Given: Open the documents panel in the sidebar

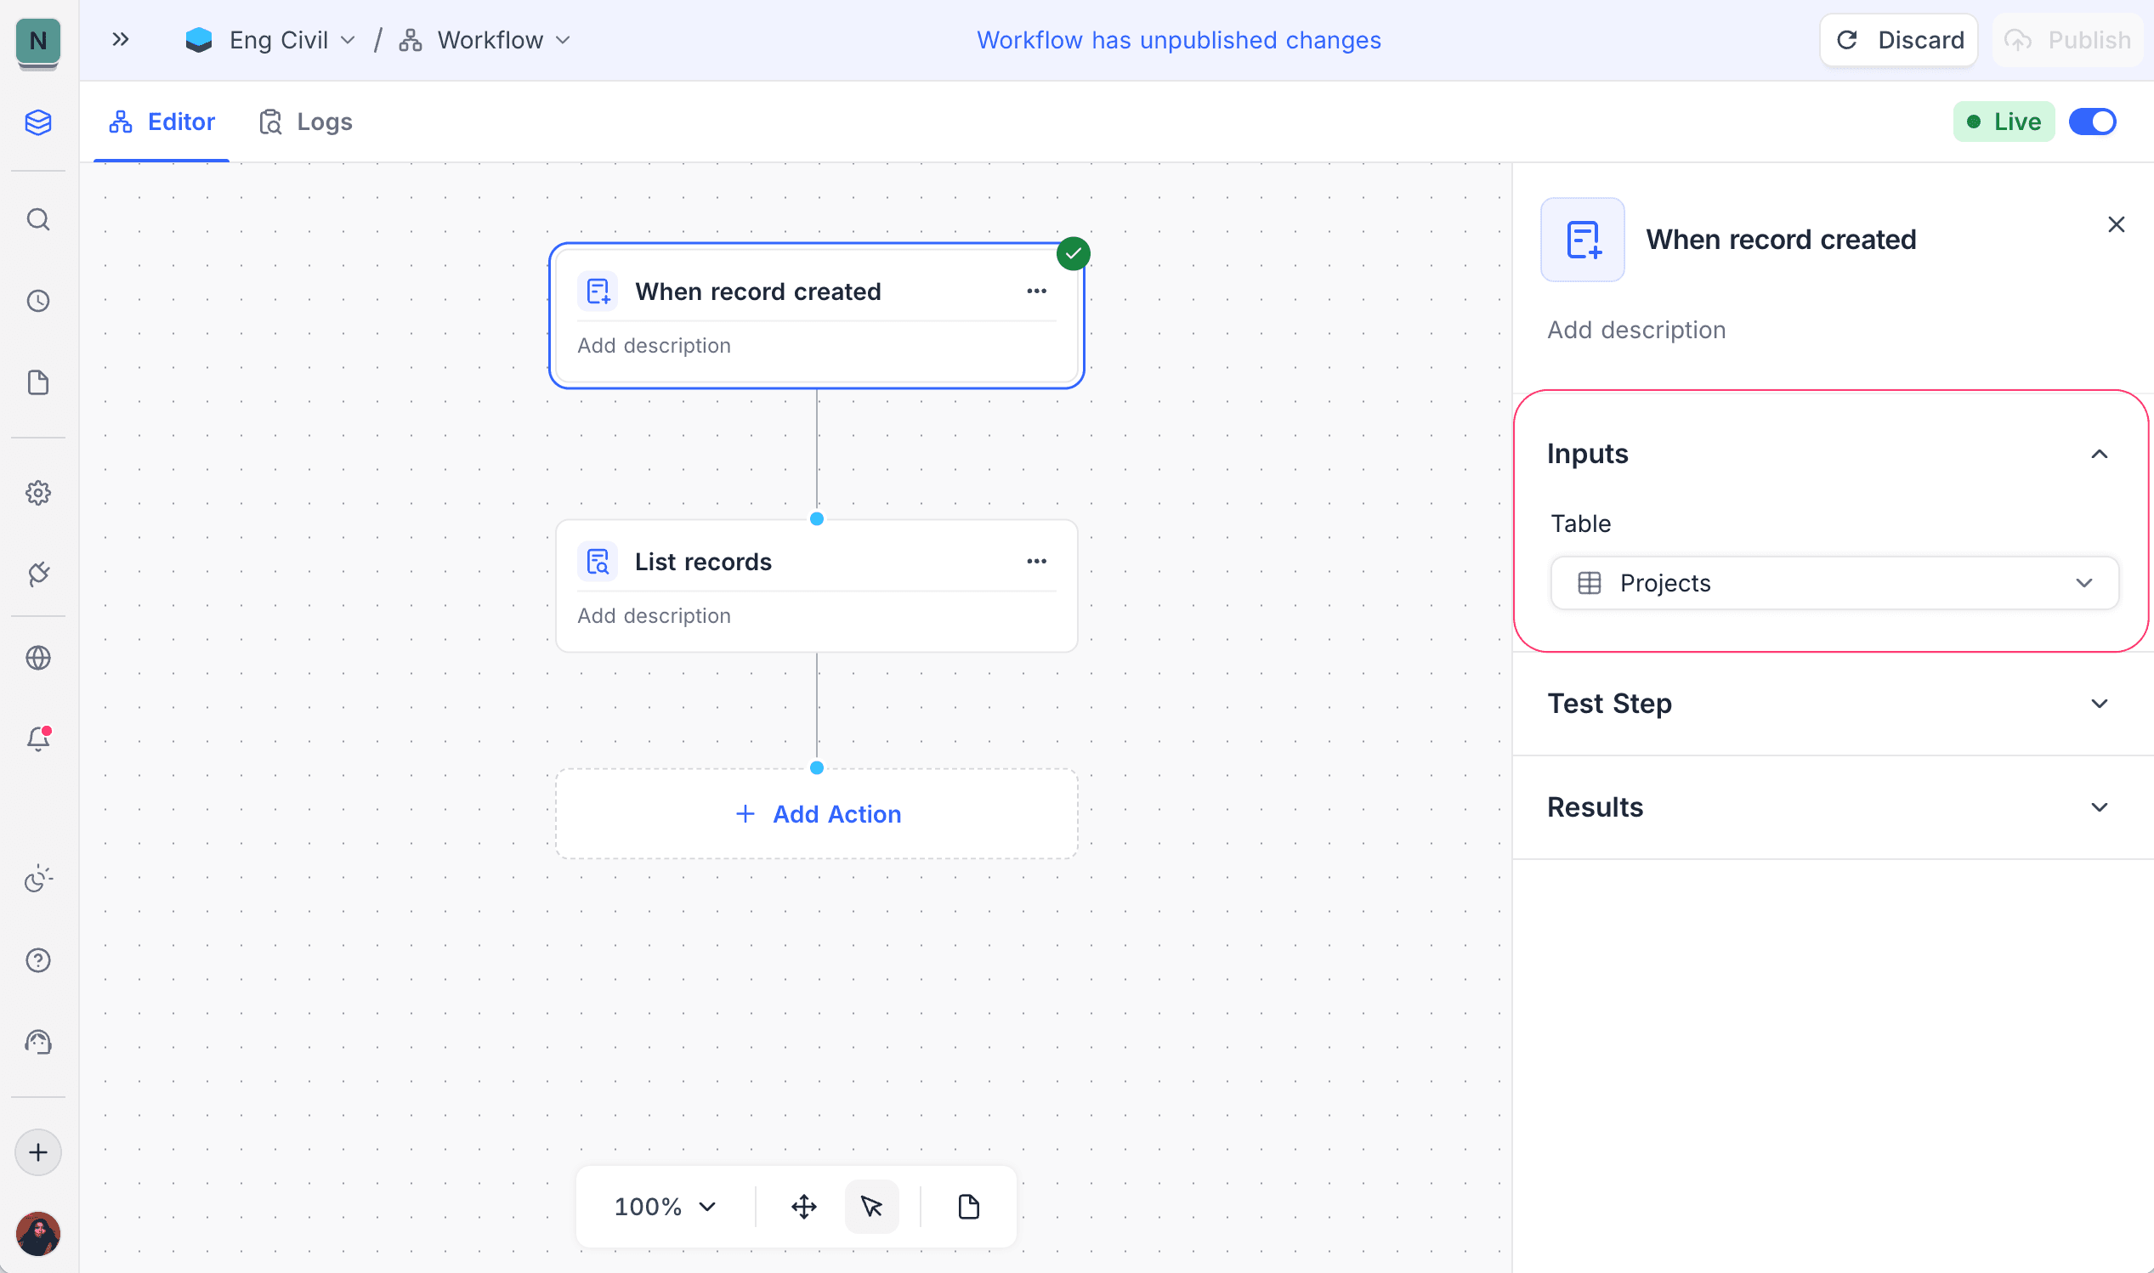Looking at the screenshot, I should tap(38, 382).
